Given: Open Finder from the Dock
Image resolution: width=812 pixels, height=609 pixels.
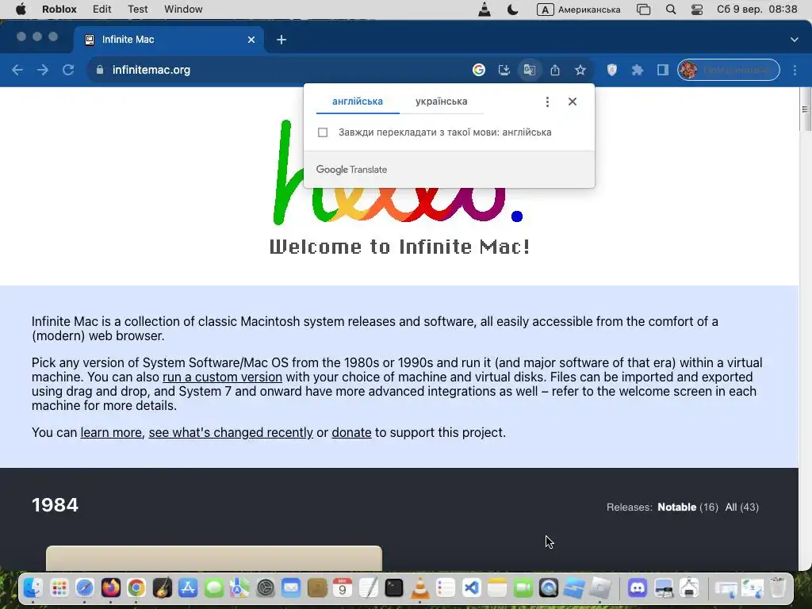Looking at the screenshot, I should [33, 588].
